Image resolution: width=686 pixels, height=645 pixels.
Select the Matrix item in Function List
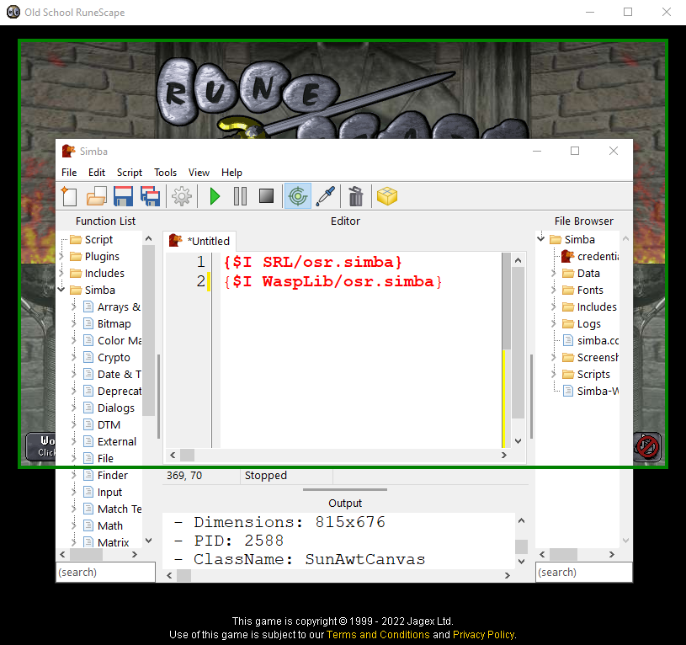click(x=106, y=542)
